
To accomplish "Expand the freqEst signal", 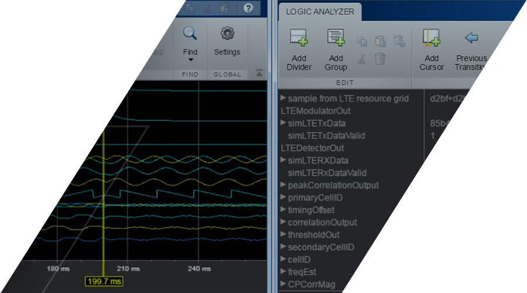I will pos(283,271).
